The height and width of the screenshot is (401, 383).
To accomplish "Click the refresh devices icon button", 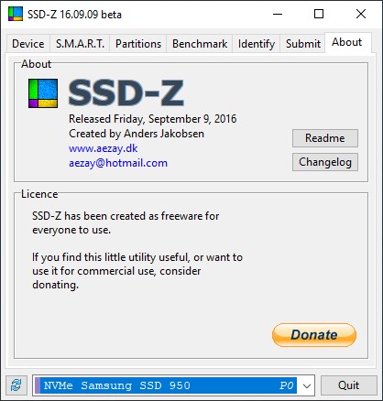I will tap(16, 385).
